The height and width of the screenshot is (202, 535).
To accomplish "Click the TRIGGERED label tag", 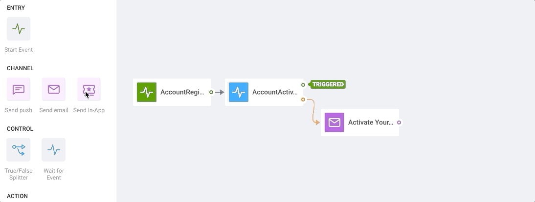I will coord(327,84).
